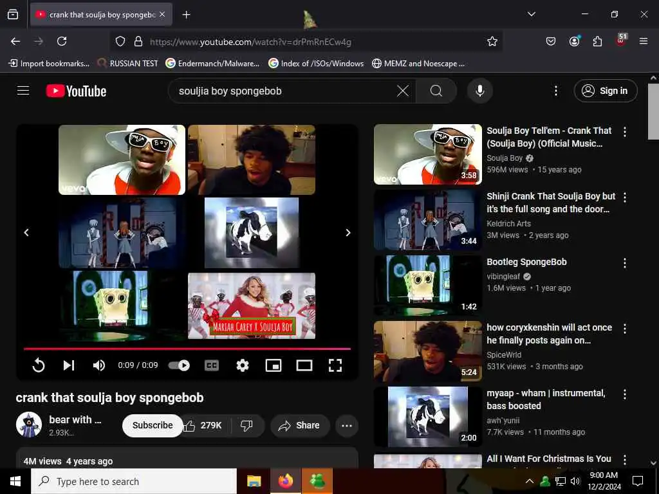
Task: Run search with magnifier button
Action: 436,91
